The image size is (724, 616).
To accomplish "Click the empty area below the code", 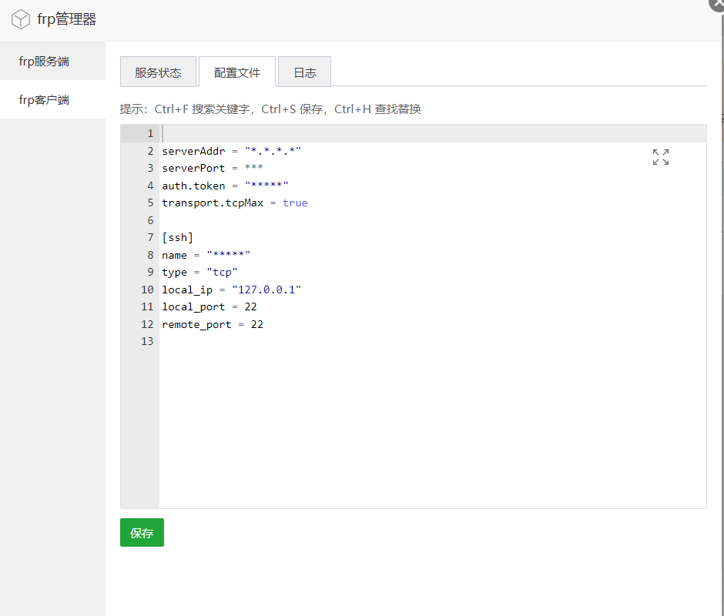I will (x=431, y=431).
